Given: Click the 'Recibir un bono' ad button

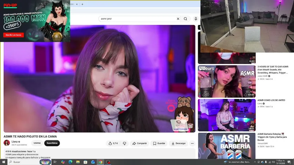Looking at the screenshot, I should pos(13,35).
